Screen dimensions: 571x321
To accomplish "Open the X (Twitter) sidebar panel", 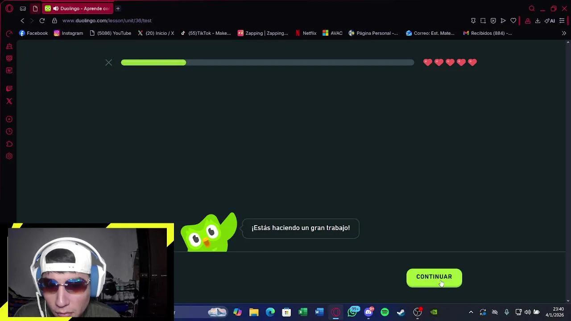I will pyautogui.click(x=9, y=101).
